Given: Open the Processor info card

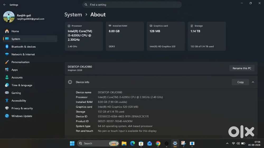Looking at the screenshot, I should (x=84, y=36).
